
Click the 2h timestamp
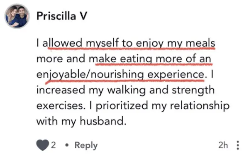pos(223,145)
